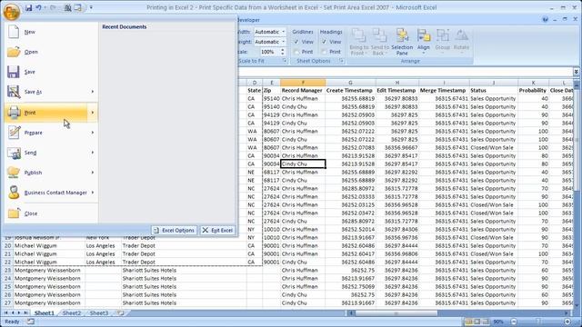Select Send in the Office menu
Viewport: 582px width, 327px height.
[51, 153]
